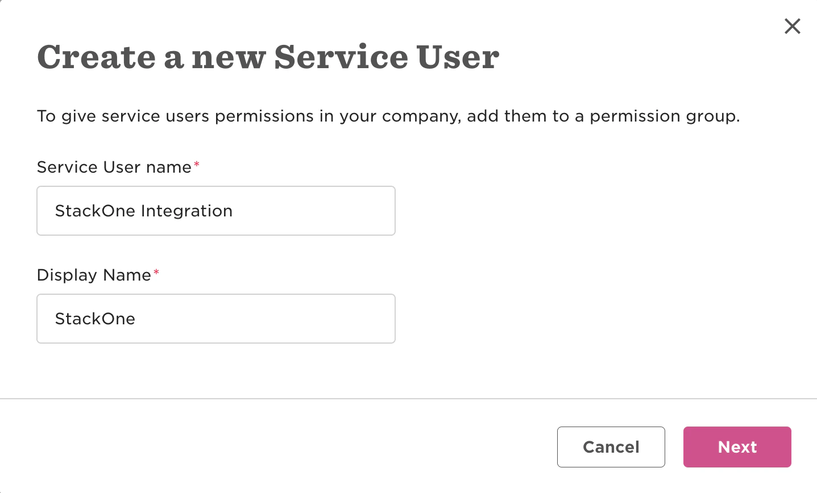The width and height of the screenshot is (817, 493).
Task: Click the Create a new Service User heading
Action: [x=268, y=57]
